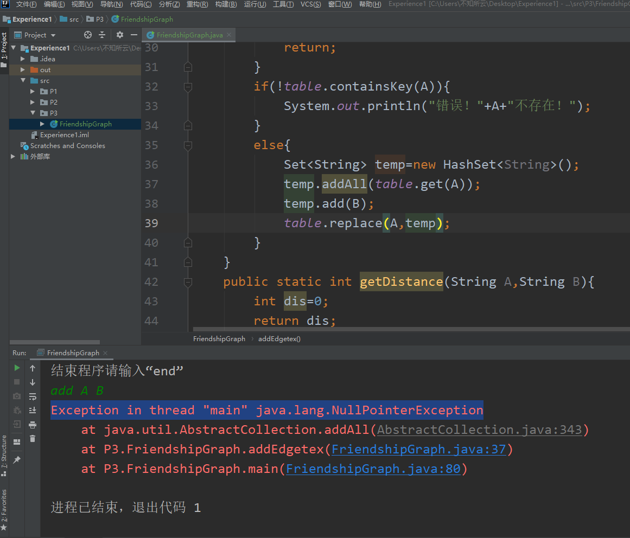Rerun FriendshipGraph with the green play icon
The image size is (630, 538).
(x=17, y=368)
